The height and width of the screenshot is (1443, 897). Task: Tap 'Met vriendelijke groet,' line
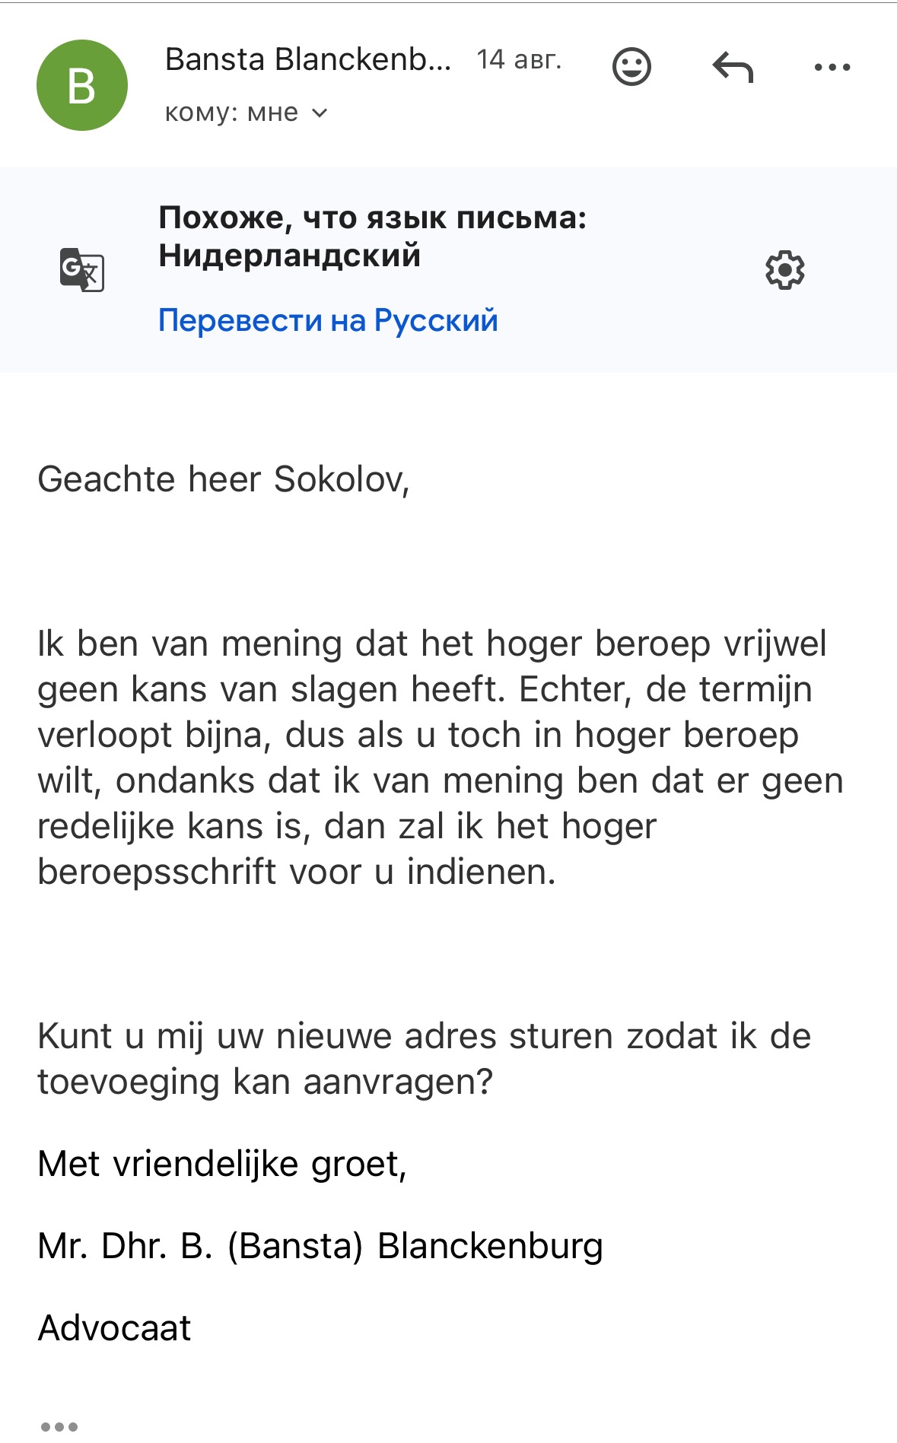tap(222, 1164)
